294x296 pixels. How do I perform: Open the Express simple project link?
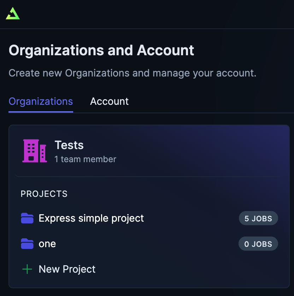[91, 218]
